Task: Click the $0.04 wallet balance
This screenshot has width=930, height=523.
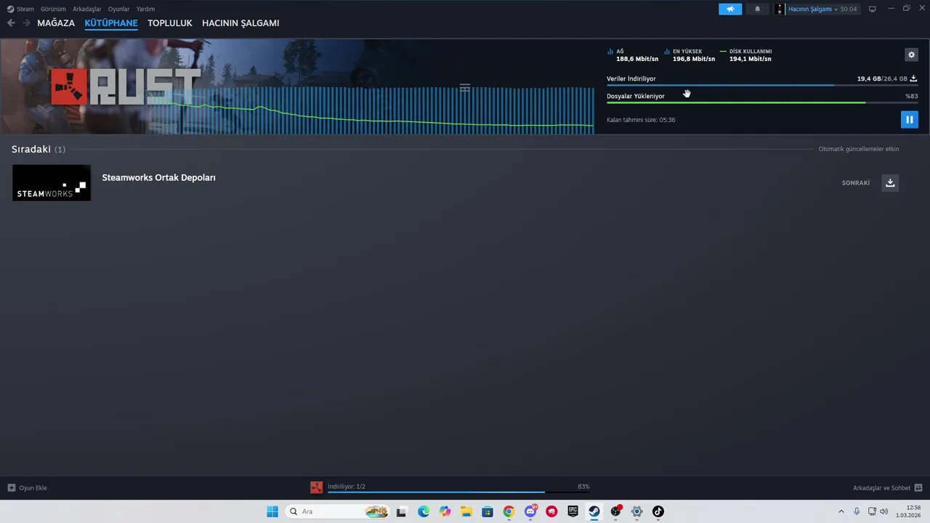Action: (x=849, y=9)
